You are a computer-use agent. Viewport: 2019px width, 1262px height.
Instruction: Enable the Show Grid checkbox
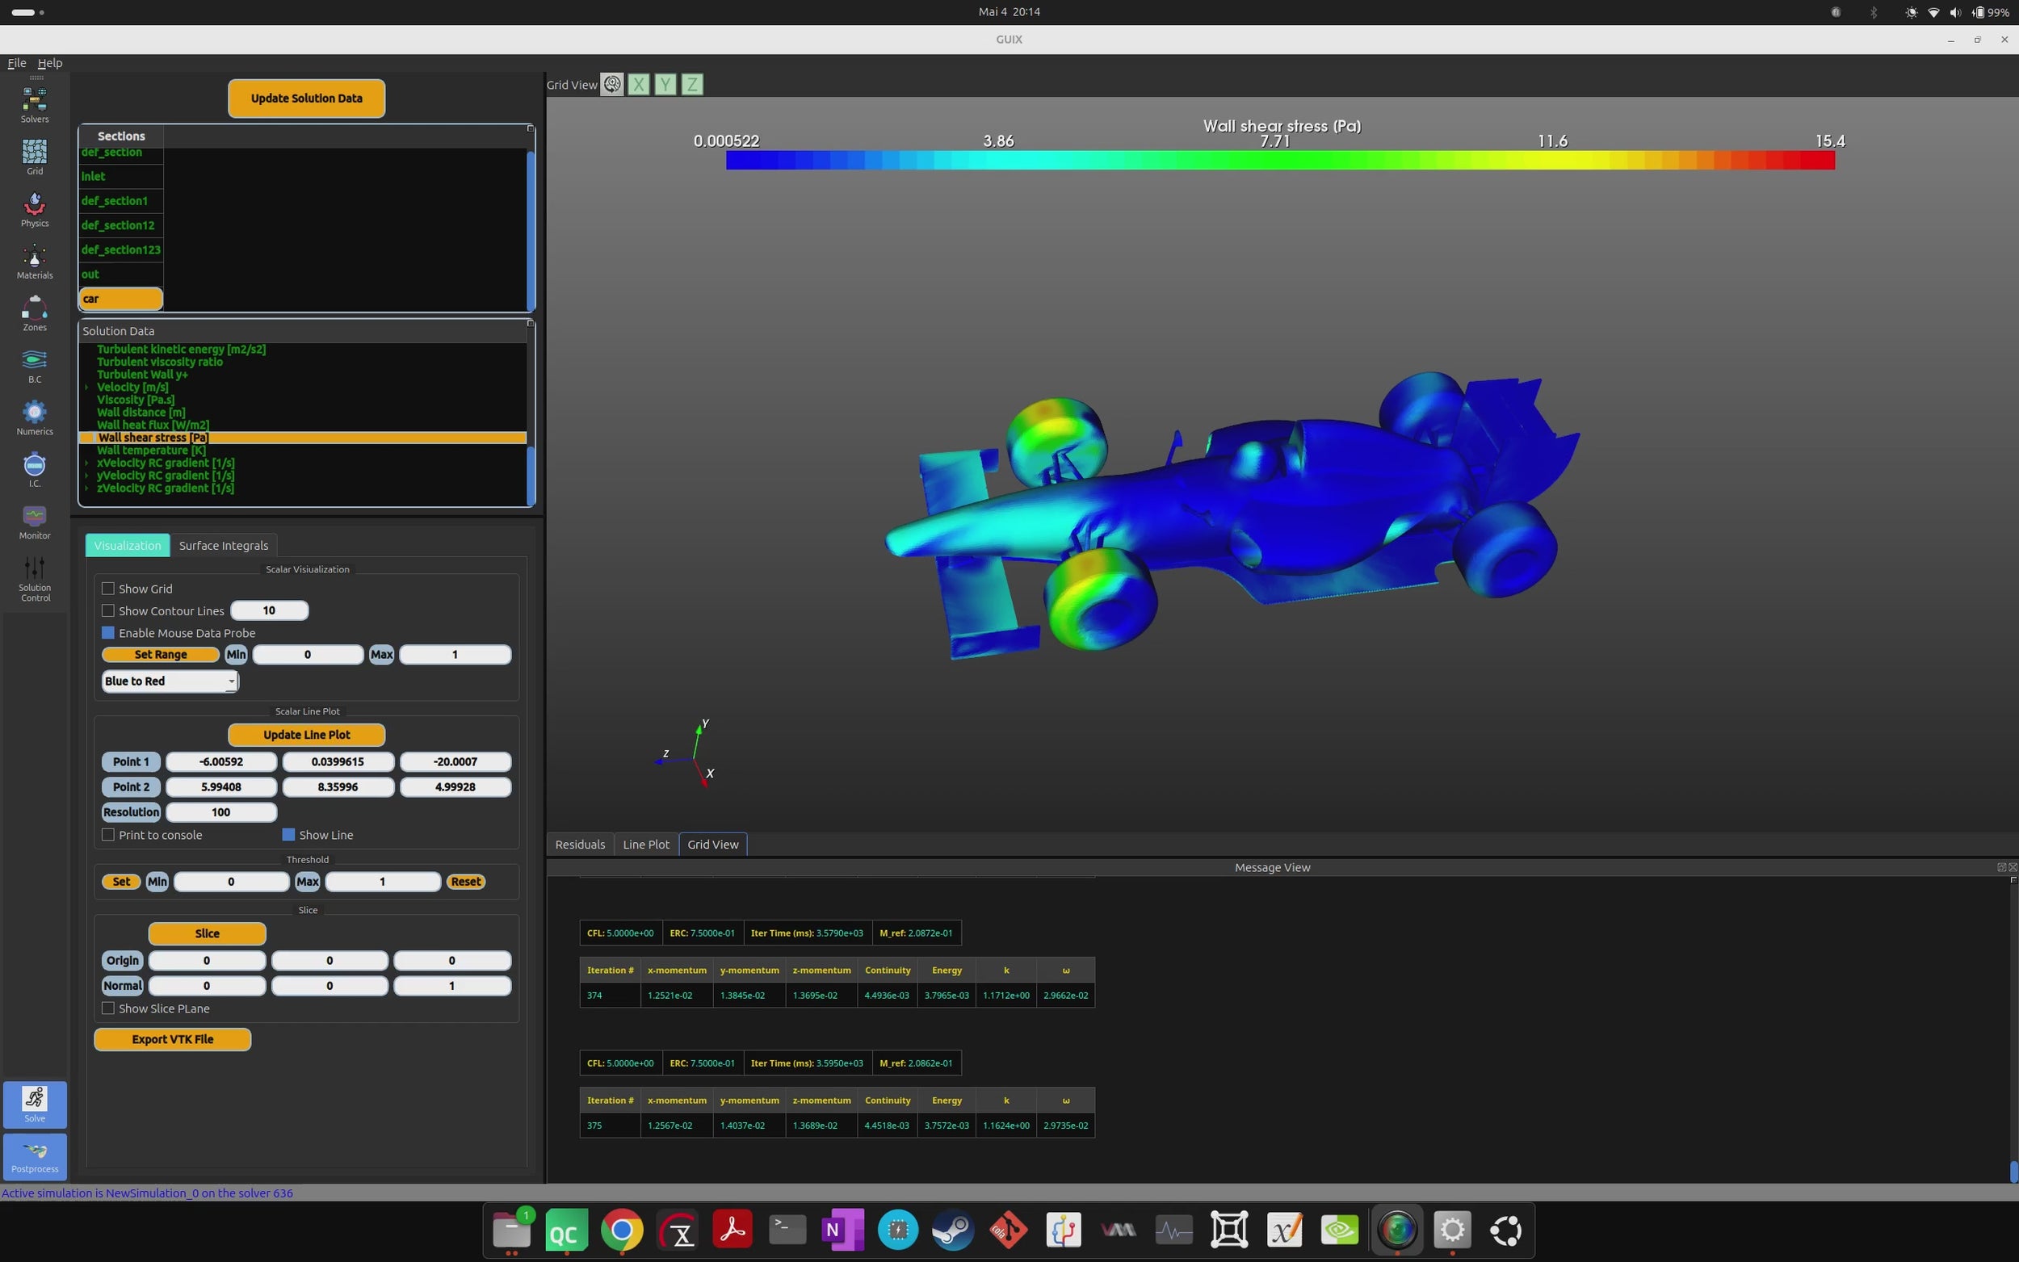pos(107,589)
